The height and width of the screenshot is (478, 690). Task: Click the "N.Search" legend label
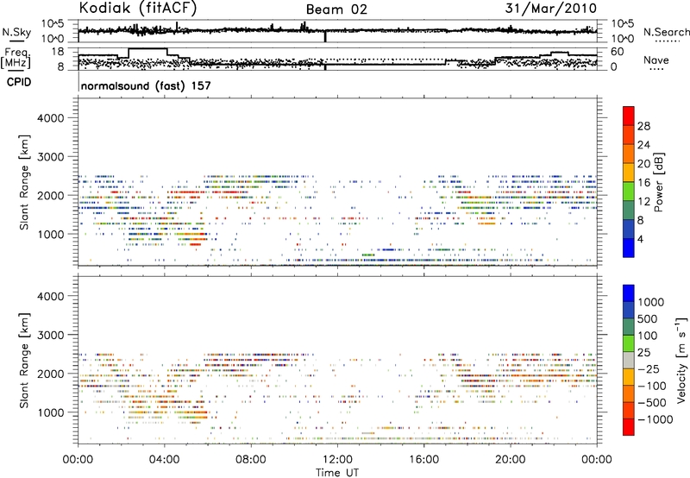(x=666, y=32)
